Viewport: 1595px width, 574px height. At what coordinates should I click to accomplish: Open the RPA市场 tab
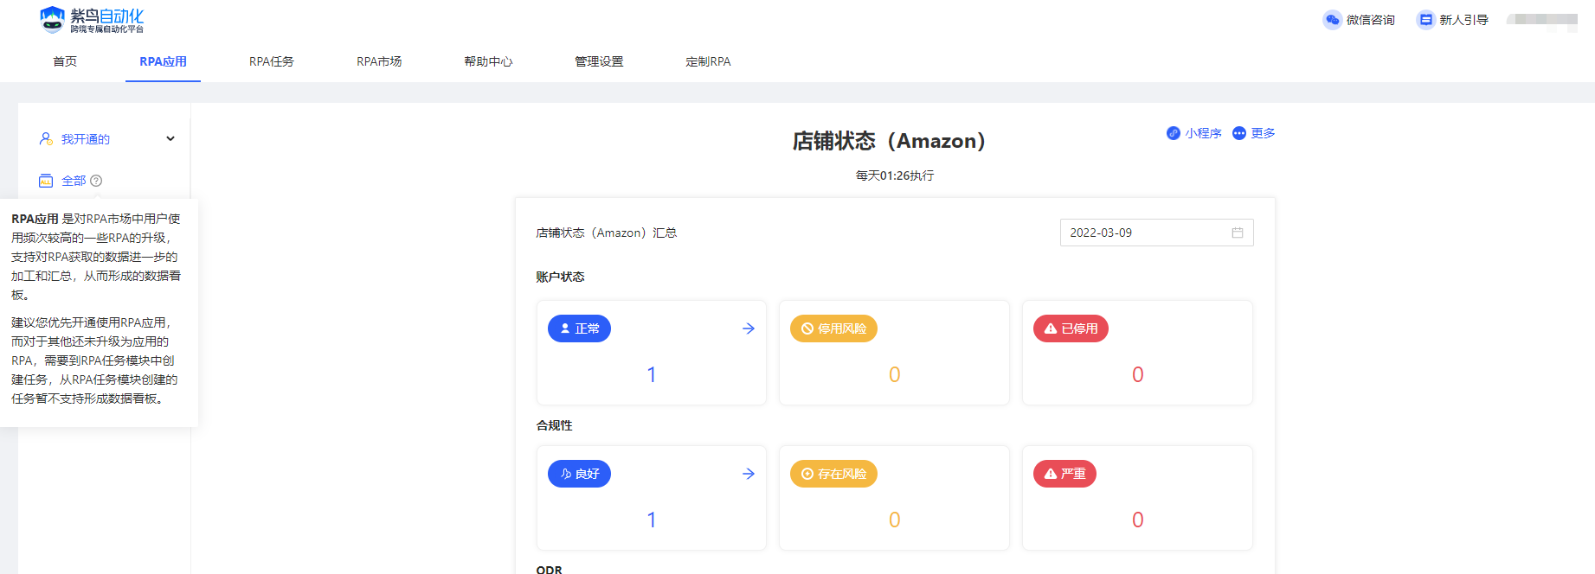(379, 61)
